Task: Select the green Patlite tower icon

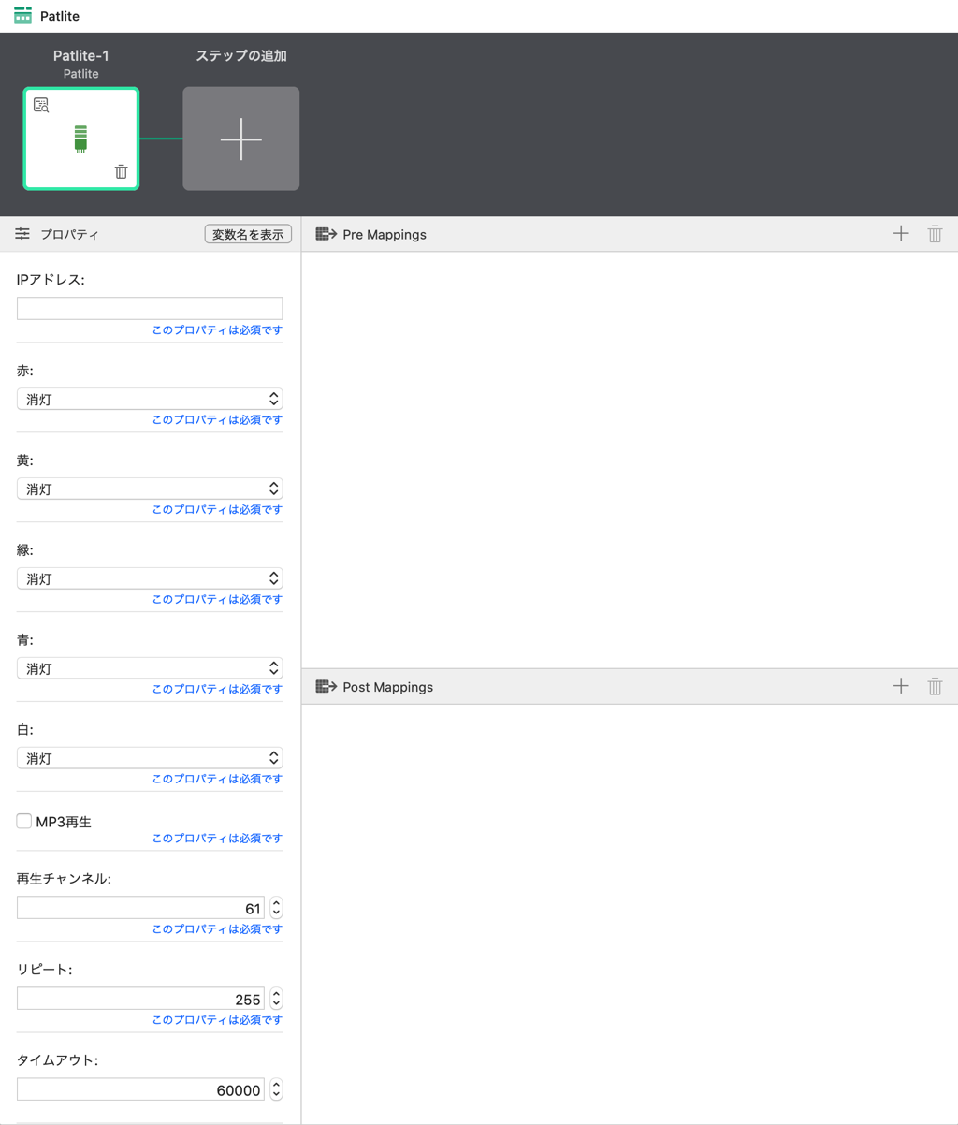Action: (80, 139)
